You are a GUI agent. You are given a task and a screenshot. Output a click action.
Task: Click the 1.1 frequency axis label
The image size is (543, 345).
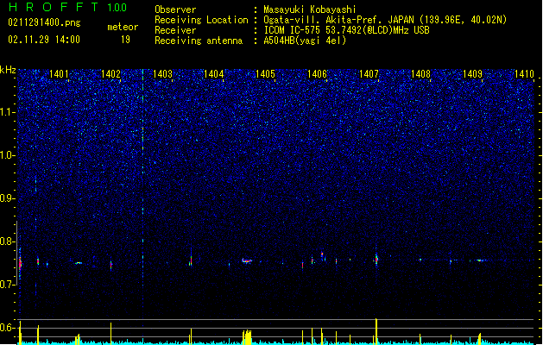pyautogui.click(x=7, y=112)
